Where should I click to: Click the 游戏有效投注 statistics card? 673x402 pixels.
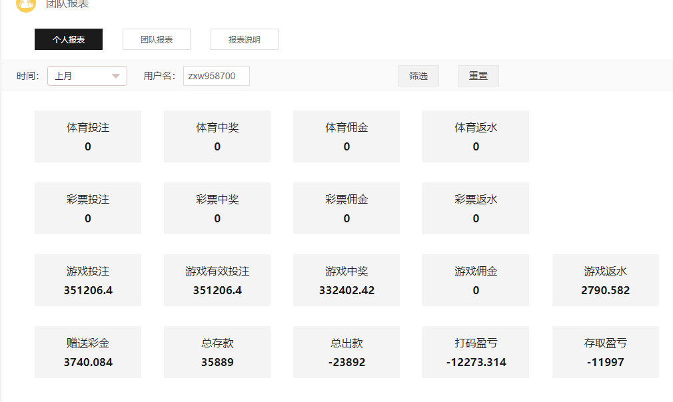(x=217, y=280)
